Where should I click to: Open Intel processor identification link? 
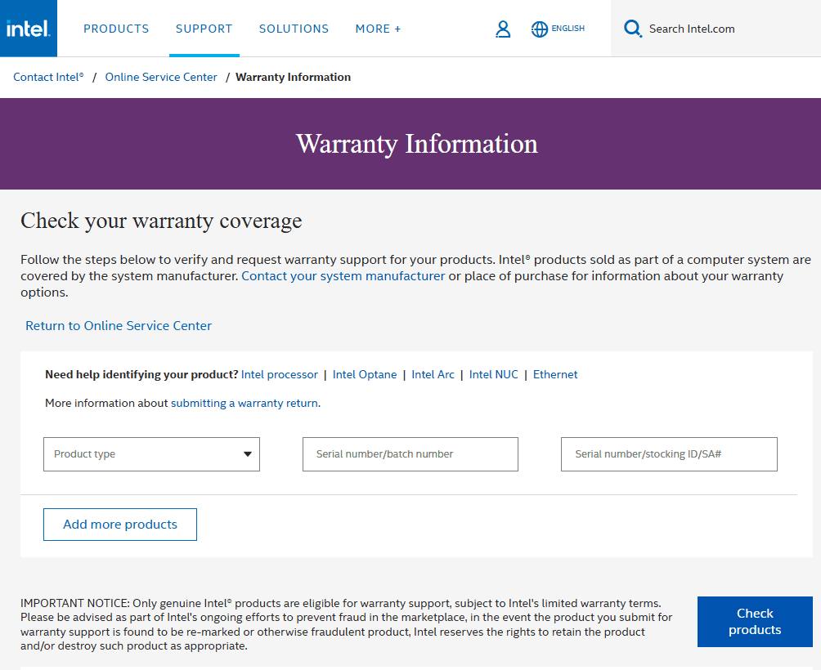[x=279, y=374]
